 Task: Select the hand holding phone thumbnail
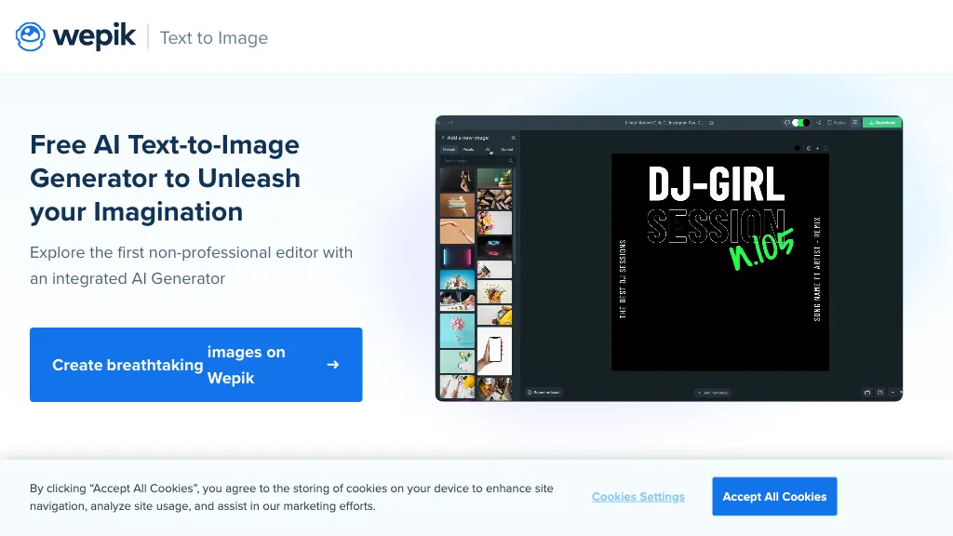pos(494,350)
